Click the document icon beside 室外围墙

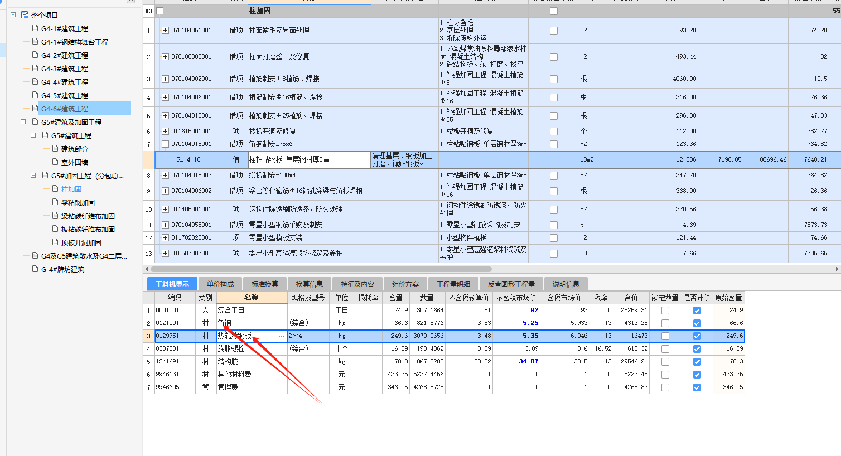click(x=55, y=162)
